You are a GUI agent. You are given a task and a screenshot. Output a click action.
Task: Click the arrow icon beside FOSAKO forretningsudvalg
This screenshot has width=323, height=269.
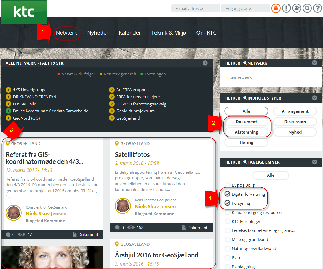coord(112,104)
